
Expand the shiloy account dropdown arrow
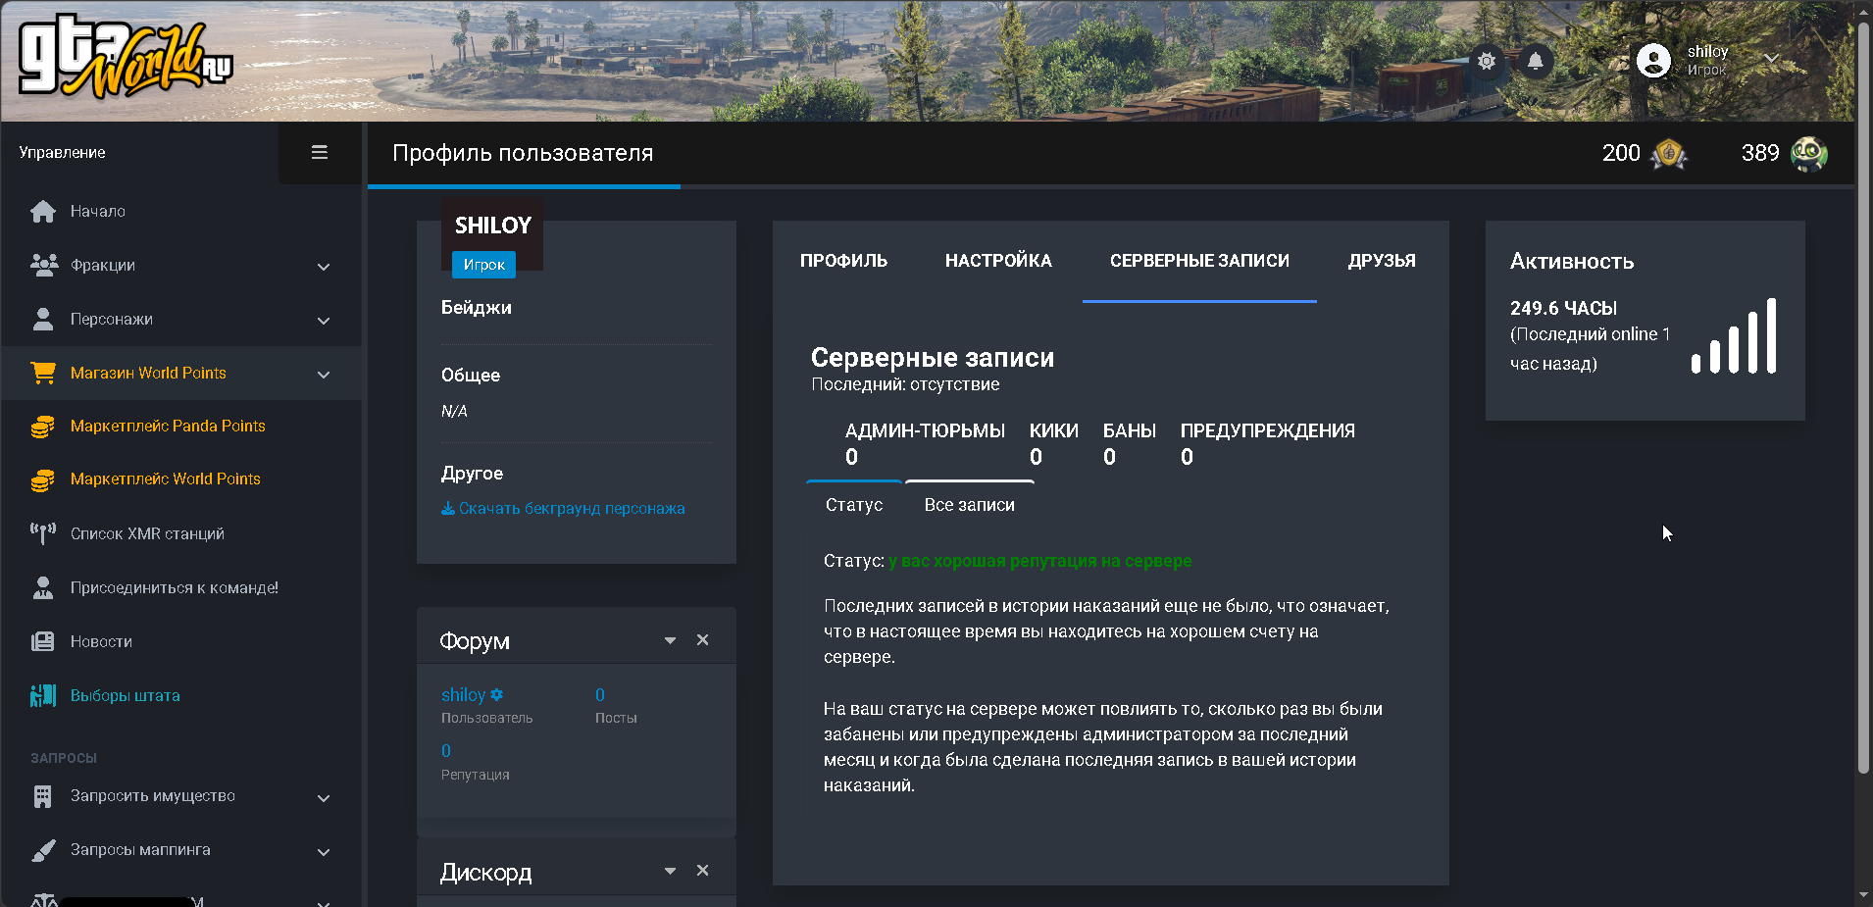point(1771,59)
